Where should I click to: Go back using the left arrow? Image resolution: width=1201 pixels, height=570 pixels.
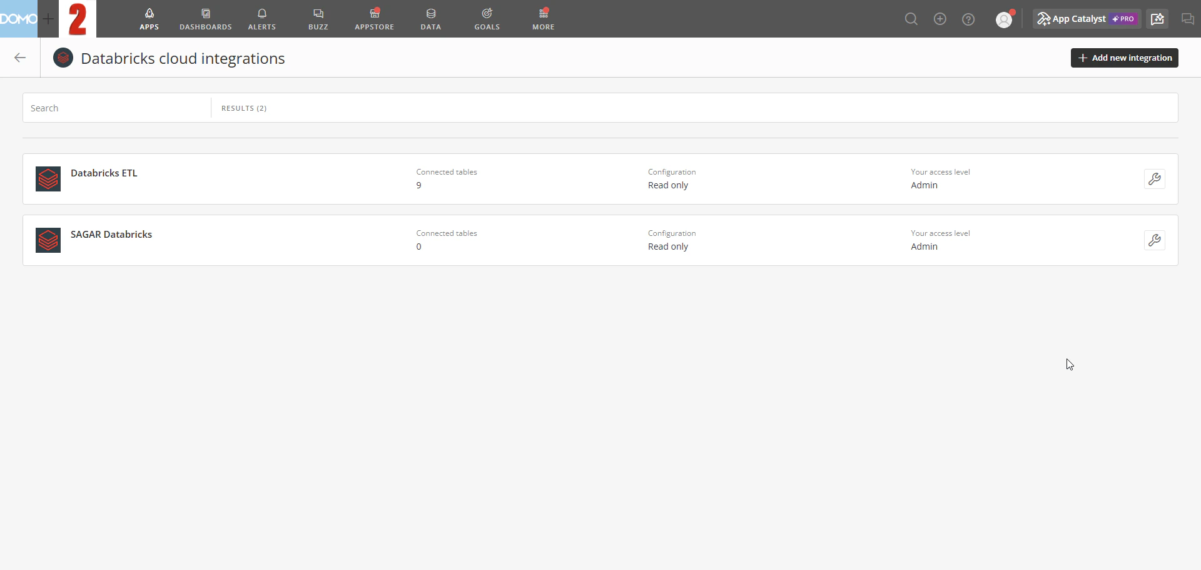[20, 58]
